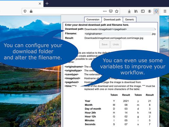Image resolution: width=169 pixels, height=127 pixels.
Task: Click the Save button
Action: coord(104,44)
